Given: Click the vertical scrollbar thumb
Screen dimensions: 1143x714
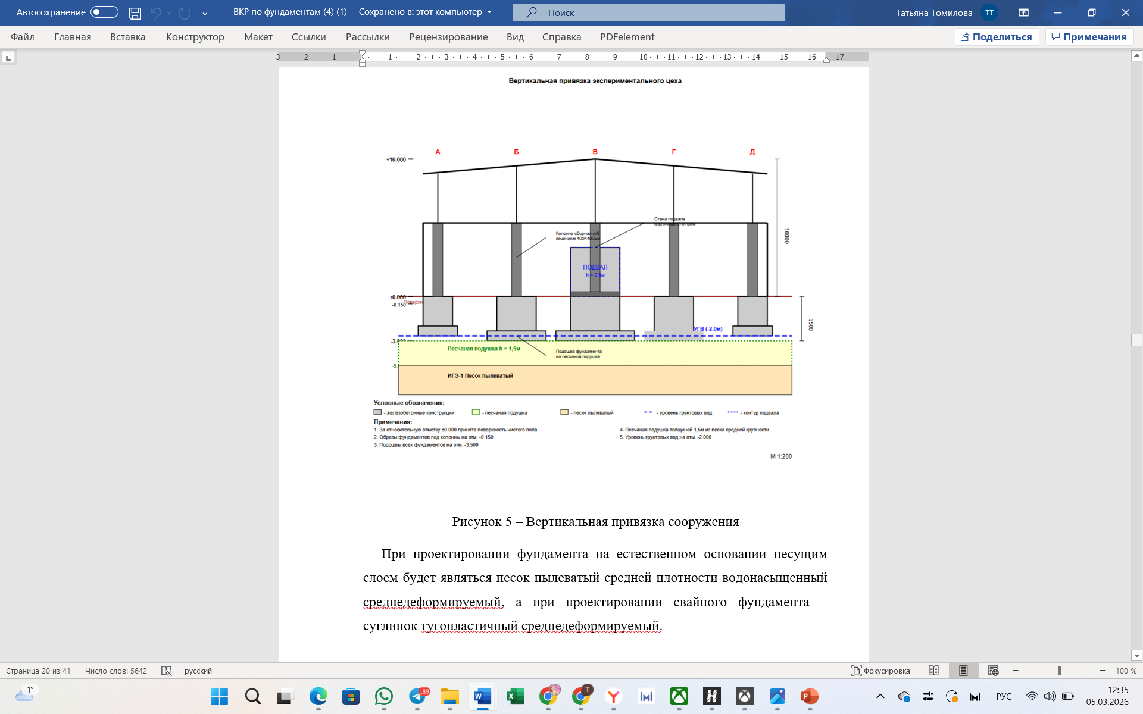Looking at the screenshot, I should click(x=1136, y=340).
